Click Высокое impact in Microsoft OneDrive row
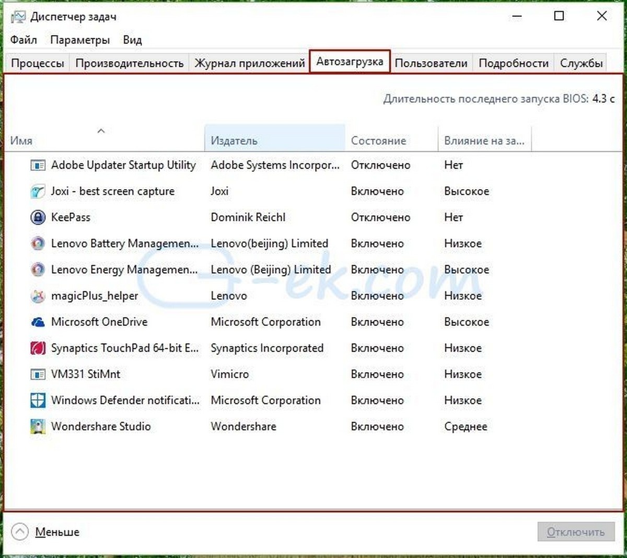 click(467, 322)
